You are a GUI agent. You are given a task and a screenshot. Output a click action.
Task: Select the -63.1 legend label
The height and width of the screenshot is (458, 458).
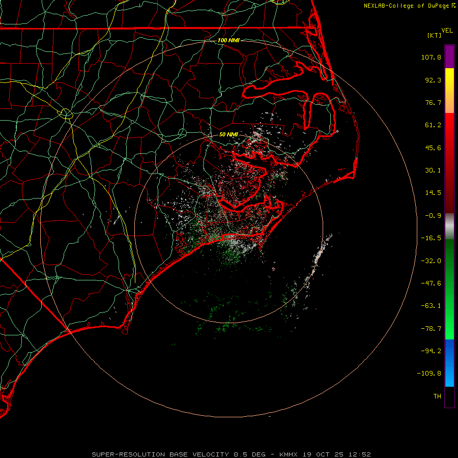click(431, 306)
